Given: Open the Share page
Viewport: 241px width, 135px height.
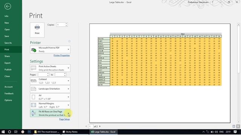Looking at the screenshot, I should (x=7, y=56).
